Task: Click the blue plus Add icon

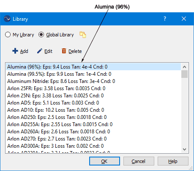Action: (15, 51)
